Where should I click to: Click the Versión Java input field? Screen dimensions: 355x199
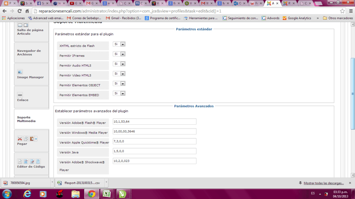[154, 151]
